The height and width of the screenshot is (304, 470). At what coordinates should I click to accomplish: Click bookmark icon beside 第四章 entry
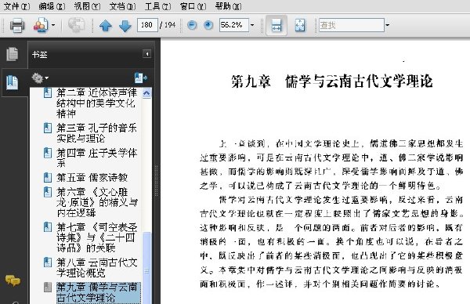(x=48, y=153)
